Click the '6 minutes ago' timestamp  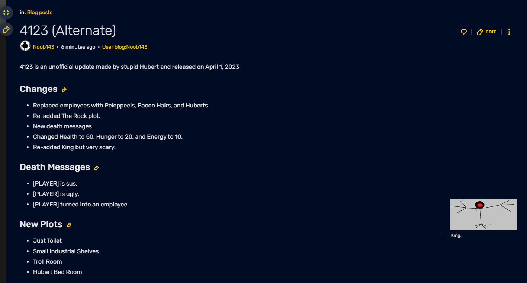coord(78,47)
